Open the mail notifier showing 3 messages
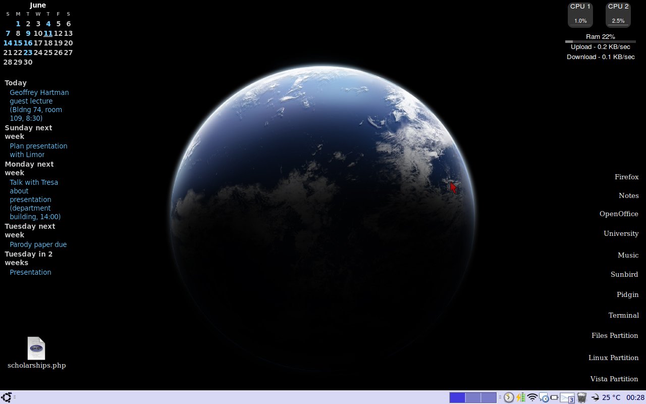 (x=567, y=398)
